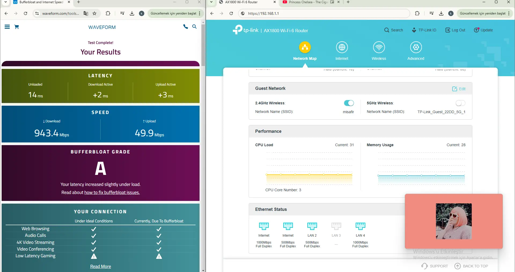This screenshot has height=272, width=515.
Task: Click the misafir network name
Action: pos(348,112)
